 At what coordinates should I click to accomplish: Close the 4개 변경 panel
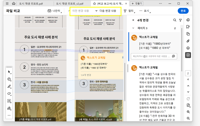(133, 20)
